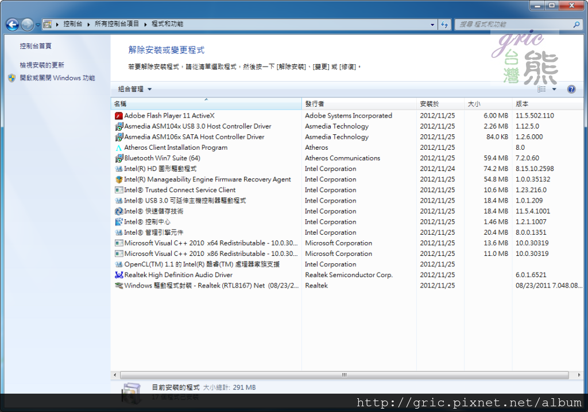The width and height of the screenshot is (588, 412).
Task: Select the Intel 快速儲存技術 icon
Action: click(x=119, y=211)
